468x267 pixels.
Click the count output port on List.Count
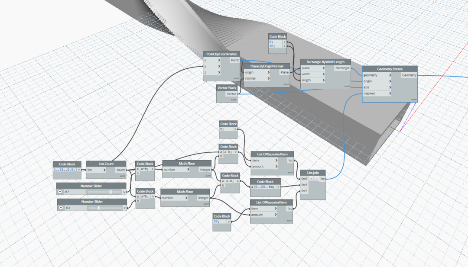click(x=120, y=170)
